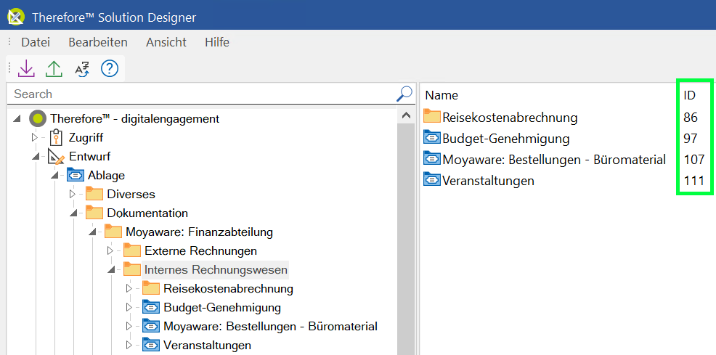Click ID value 86
The width and height of the screenshot is (716, 355).
coord(691,118)
